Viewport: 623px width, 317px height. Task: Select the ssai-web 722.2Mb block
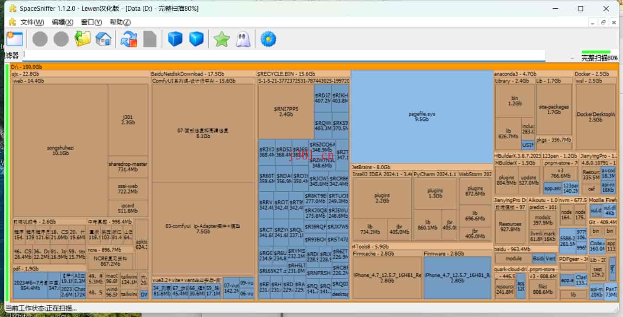pyautogui.click(x=128, y=189)
